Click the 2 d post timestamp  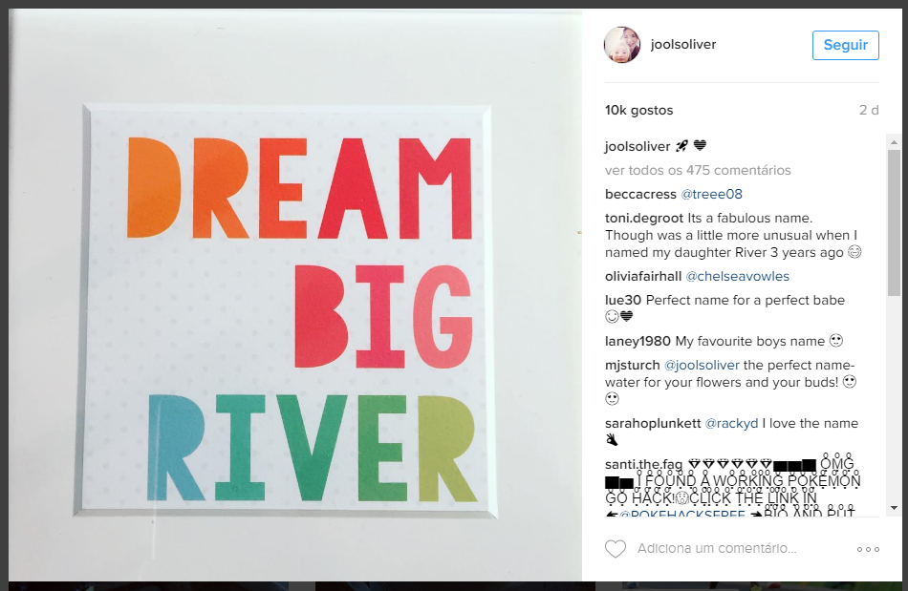coord(869,110)
